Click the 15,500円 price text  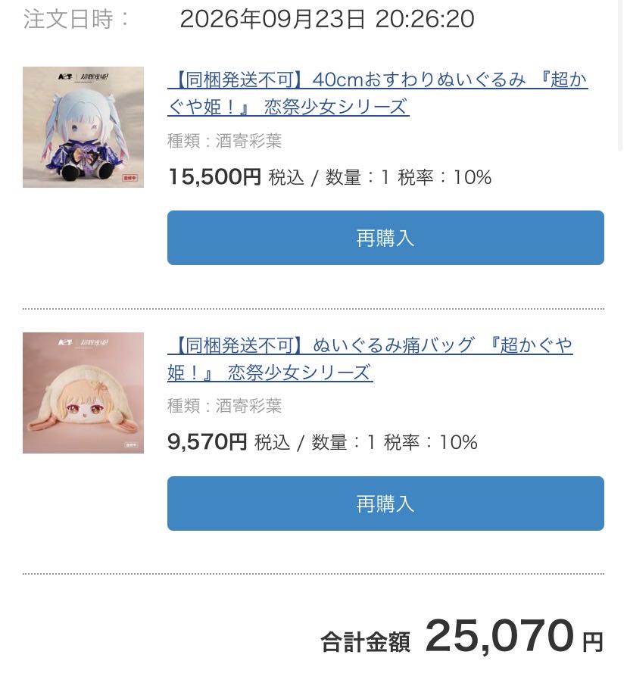tap(214, 176)
